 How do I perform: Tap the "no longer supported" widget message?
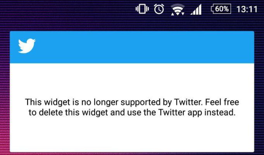(x=132, y=107)
